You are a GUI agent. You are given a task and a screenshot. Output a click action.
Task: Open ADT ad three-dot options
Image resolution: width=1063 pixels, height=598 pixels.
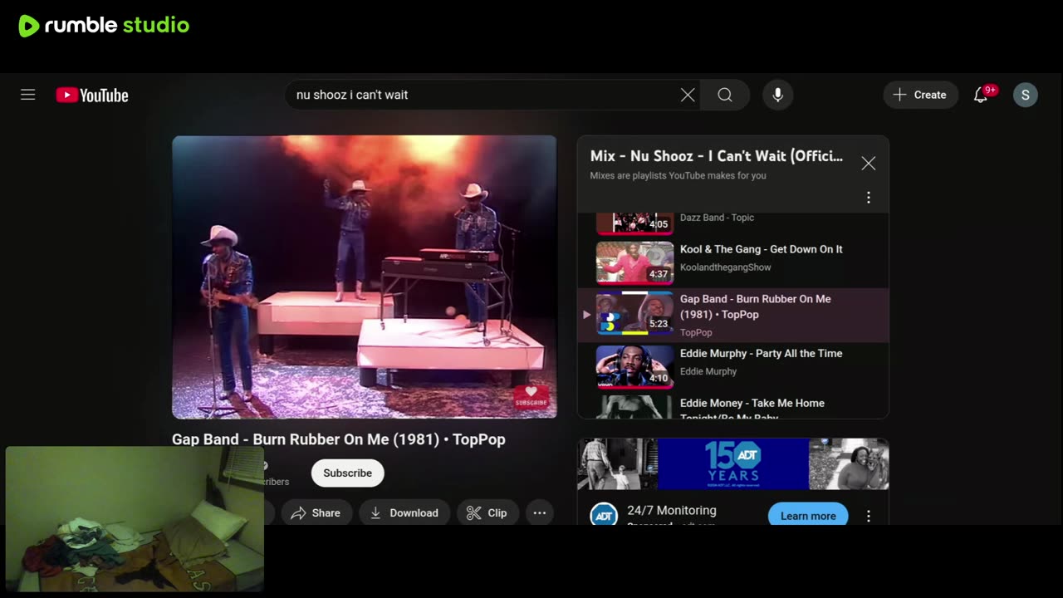[x=868, y=516]
